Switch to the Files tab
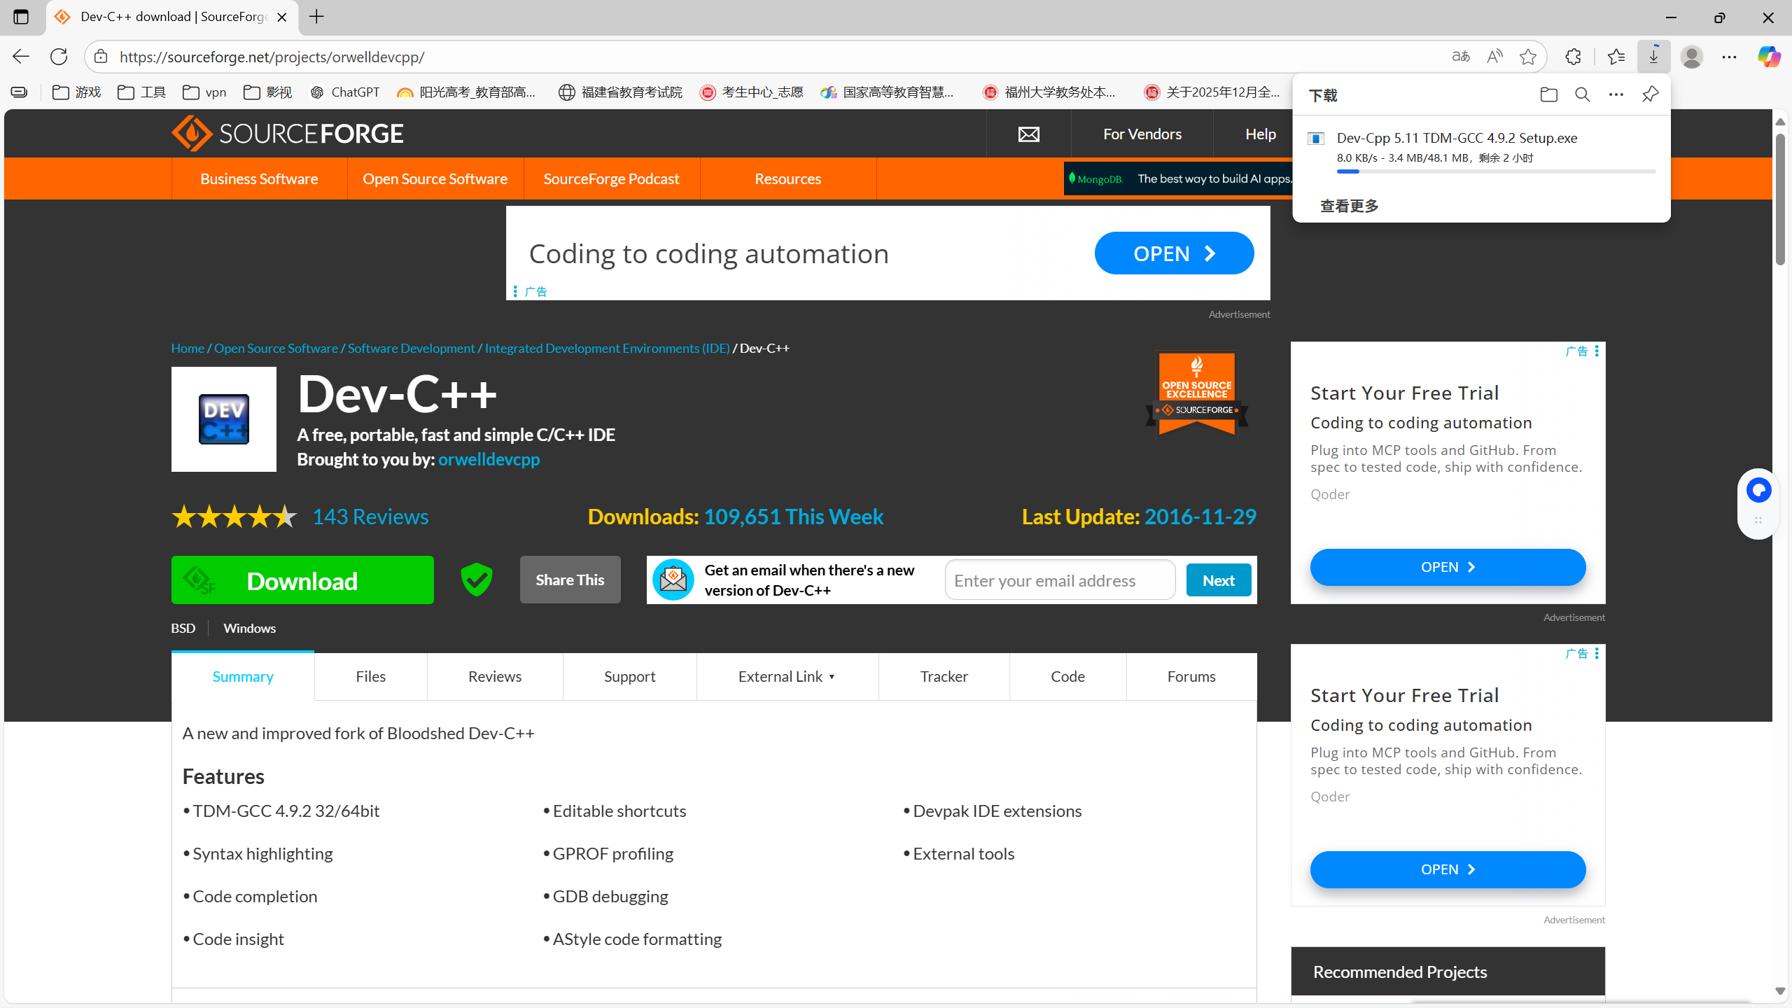This screenshot has width=1792, height=1008. point(370,676)
